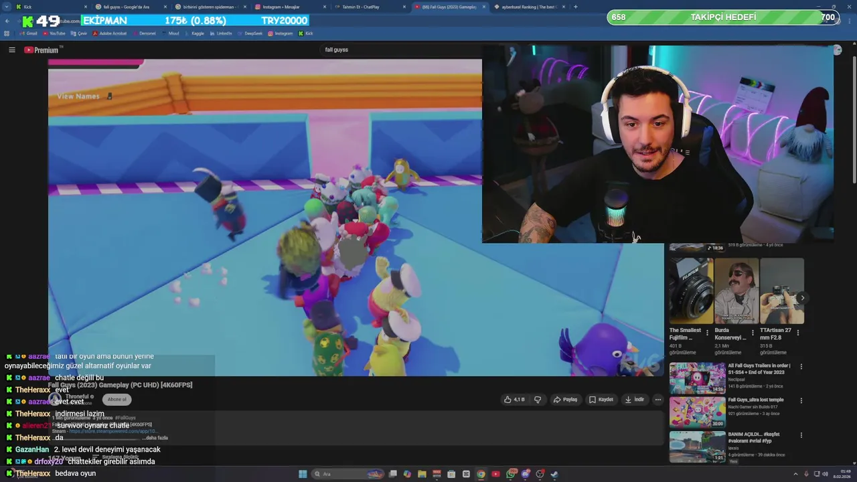Viewport: 857px width, 482px height.
Task: Open Google Chrome from the taskbar
Action: (x=481, y=474)
